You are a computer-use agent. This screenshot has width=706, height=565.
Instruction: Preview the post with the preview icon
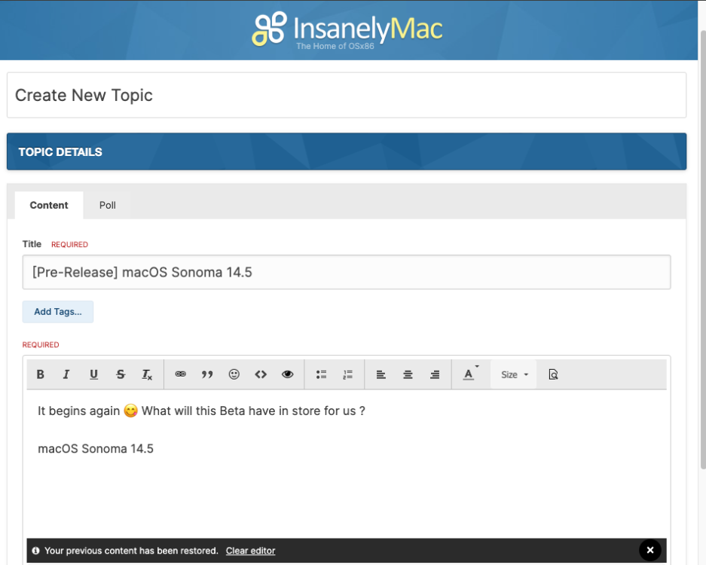553,374
